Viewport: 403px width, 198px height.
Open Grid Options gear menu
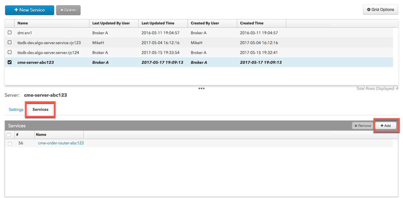tap(380, 10)
